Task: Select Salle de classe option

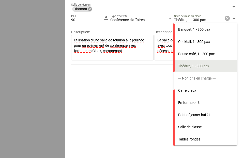Action: [205, 127]
